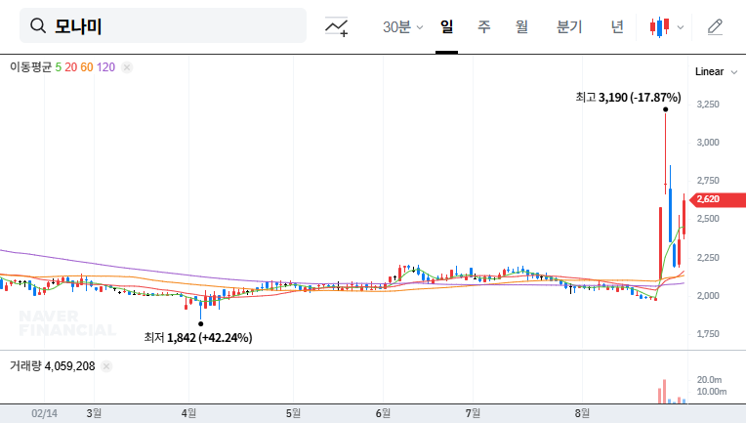This screenshot has height=423, width=746.
Task: Click the 2,250 price axis label
Action: pos(708,258)
